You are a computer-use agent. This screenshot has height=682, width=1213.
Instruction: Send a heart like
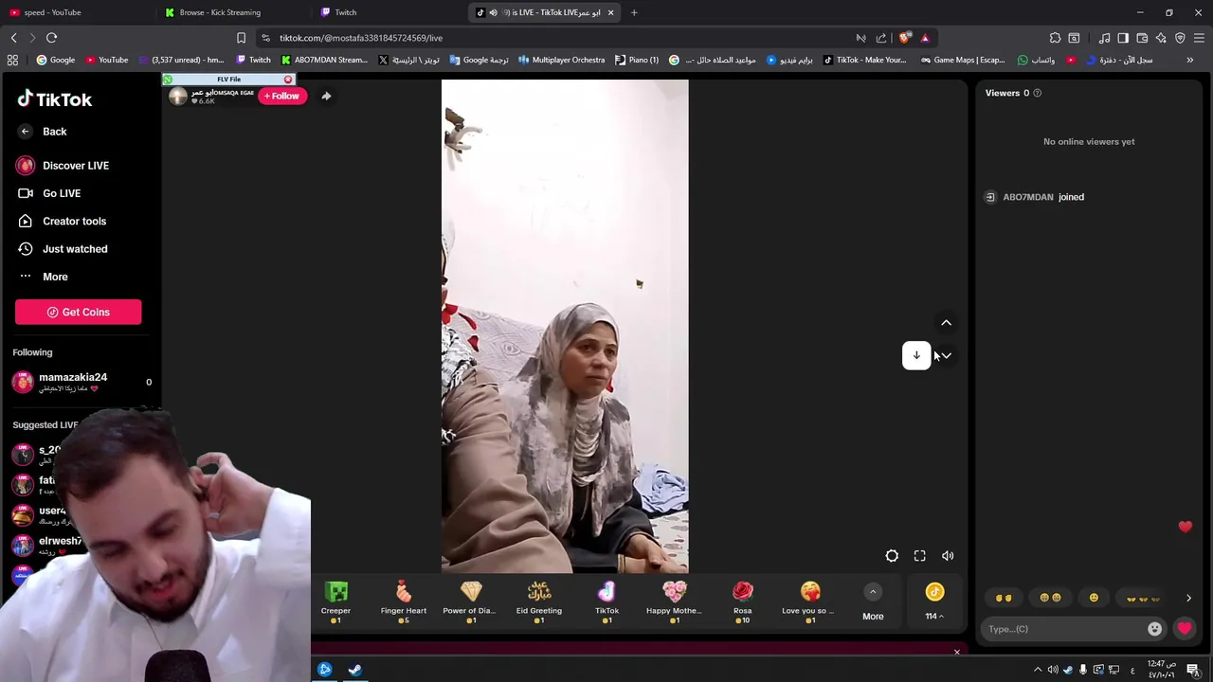pyautogui.click(x=1185, y=629)
